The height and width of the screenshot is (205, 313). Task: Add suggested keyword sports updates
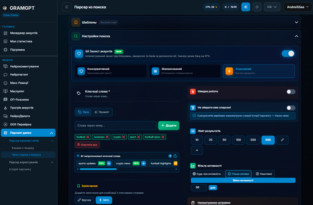(109, 163)
